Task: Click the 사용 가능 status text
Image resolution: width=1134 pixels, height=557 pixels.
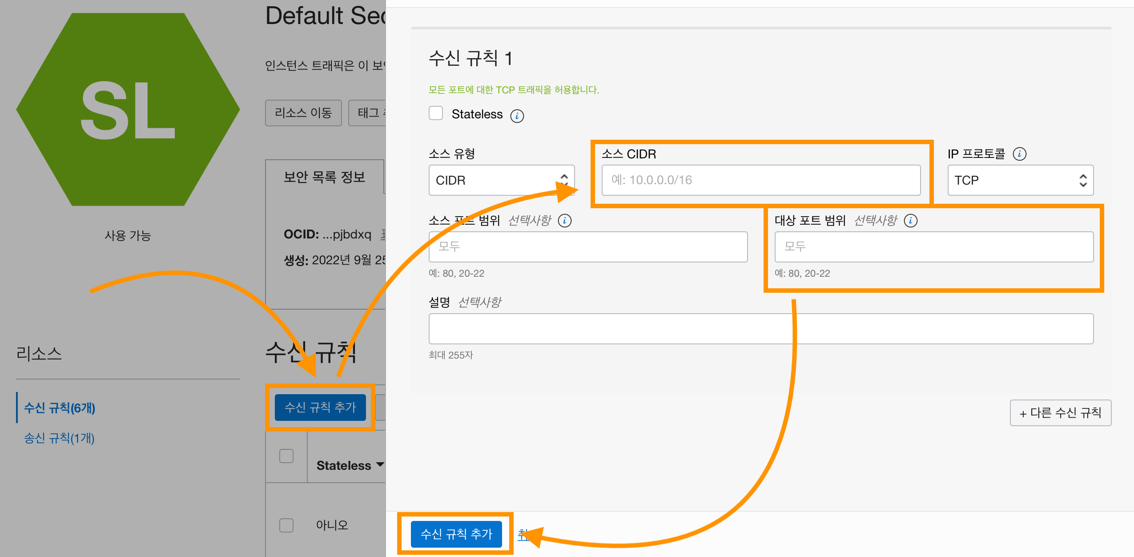Action: 128,235
